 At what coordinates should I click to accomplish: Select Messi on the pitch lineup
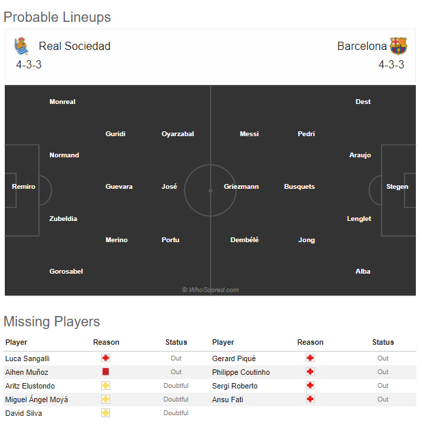click(250, 134)
